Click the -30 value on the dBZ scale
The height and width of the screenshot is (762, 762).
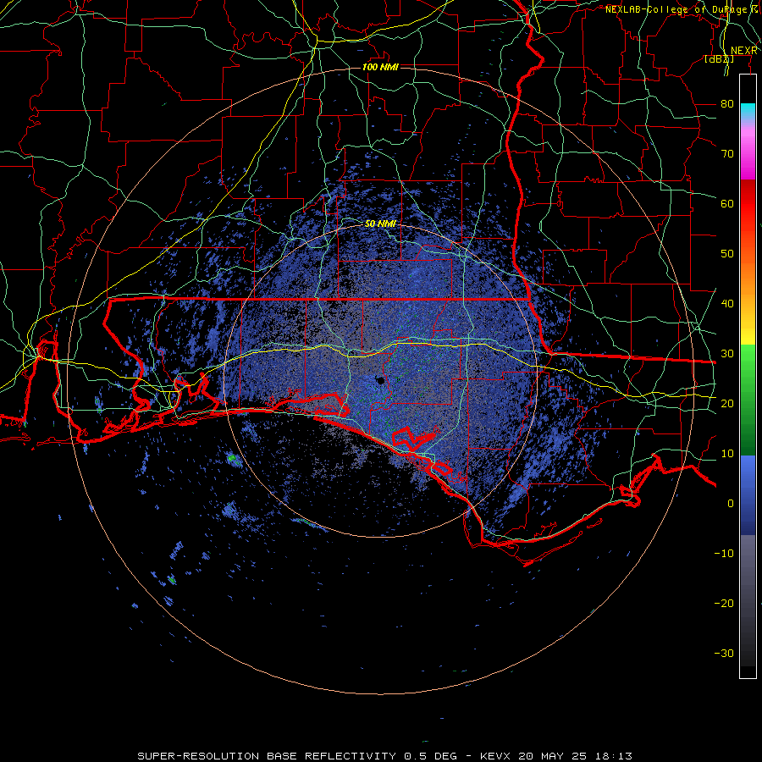pos(724,654)
